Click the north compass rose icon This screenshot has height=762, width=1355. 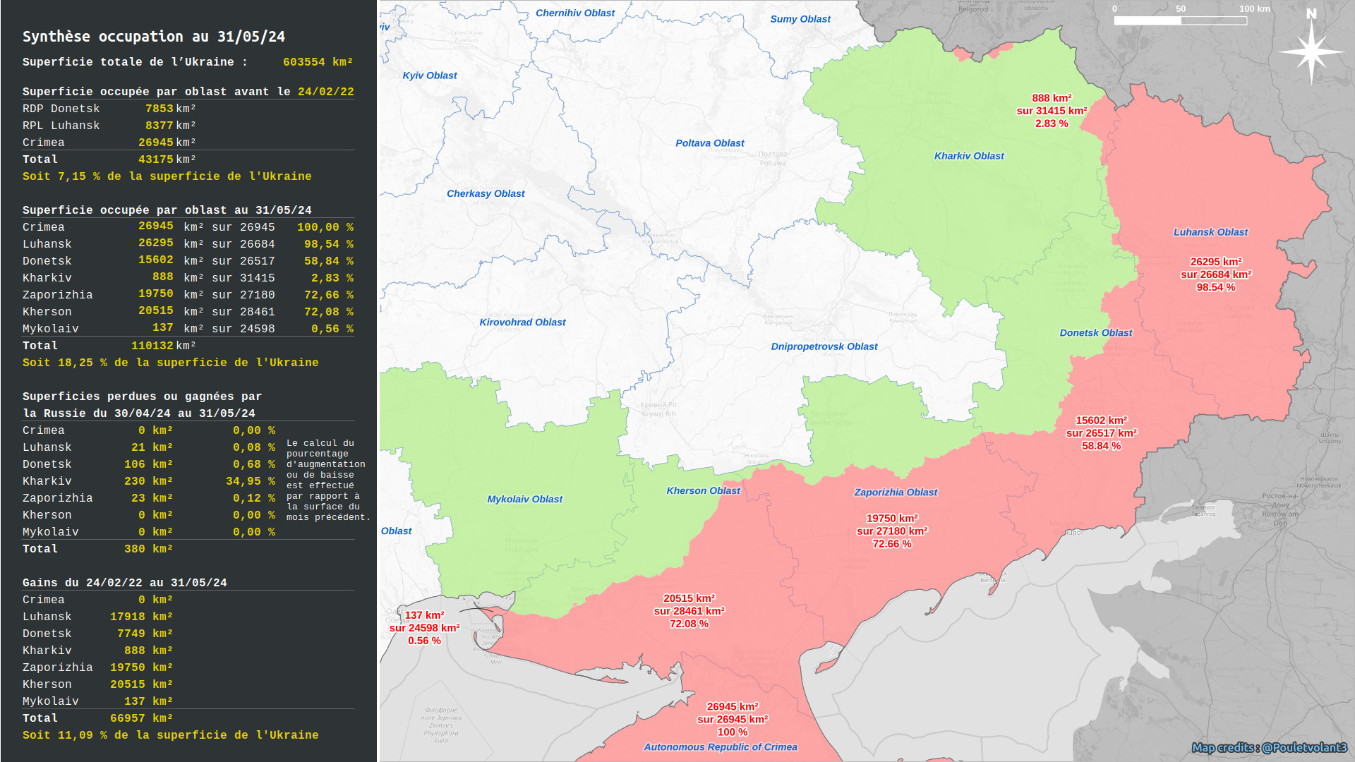[1311, 50]
